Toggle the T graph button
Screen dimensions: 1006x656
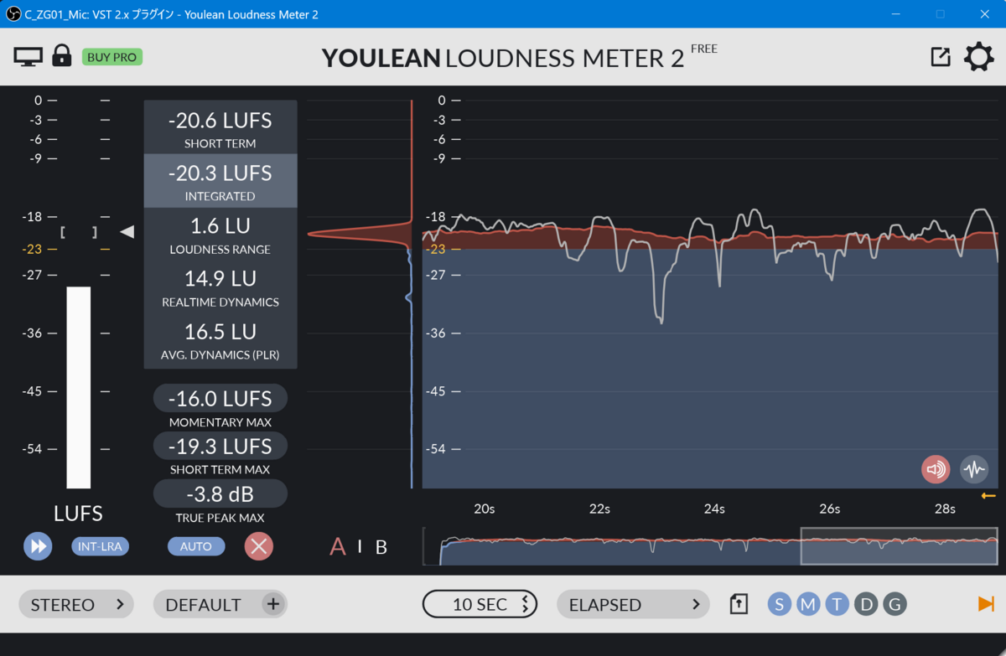pos(837,604)
